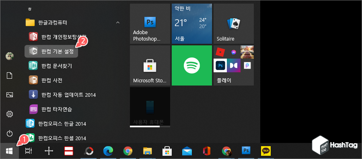Viewport: 362px width, 159px height.
Task: Open Settings gear in Start sidebar
Action: click(x=10, y=114)
